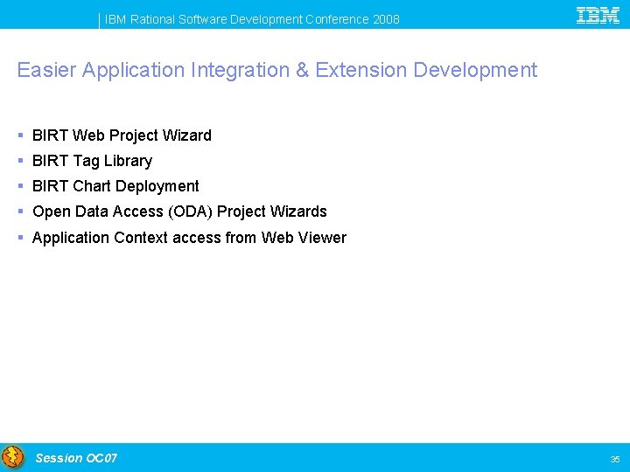
Task: Click the round session badge icon
Action: click(x=13, y=457)
